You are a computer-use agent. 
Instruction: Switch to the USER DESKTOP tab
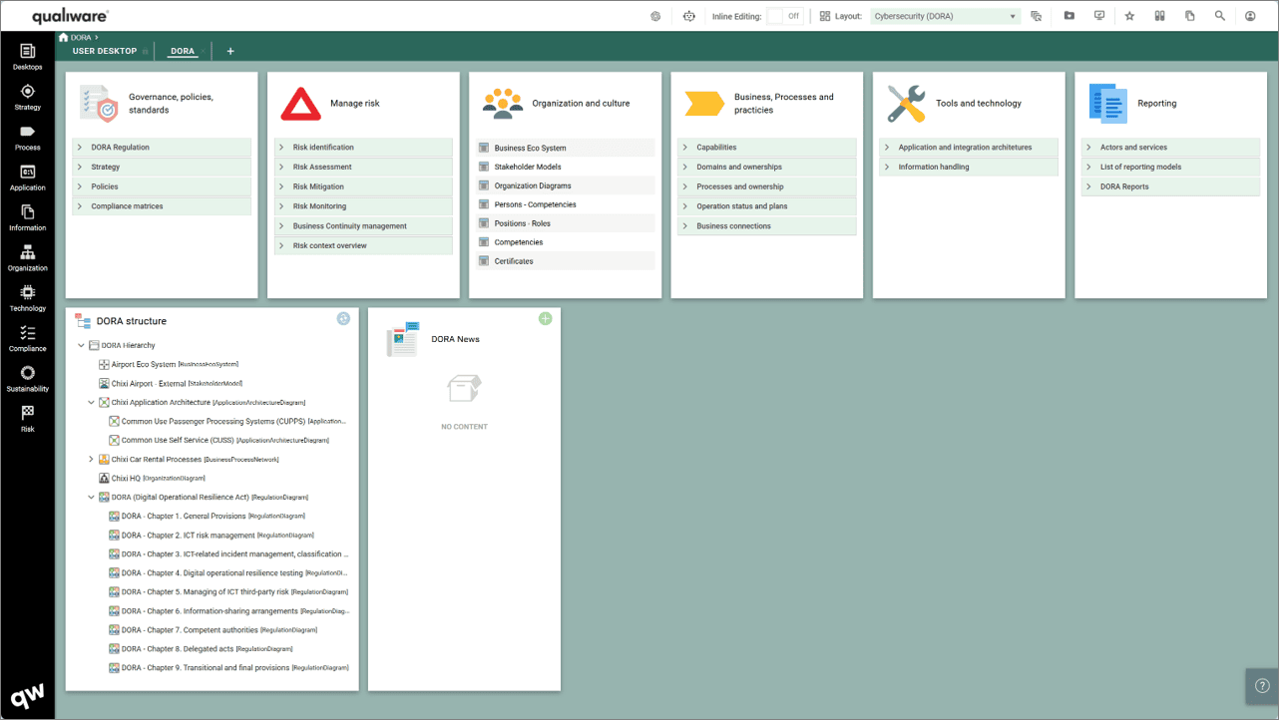(105, 51)
